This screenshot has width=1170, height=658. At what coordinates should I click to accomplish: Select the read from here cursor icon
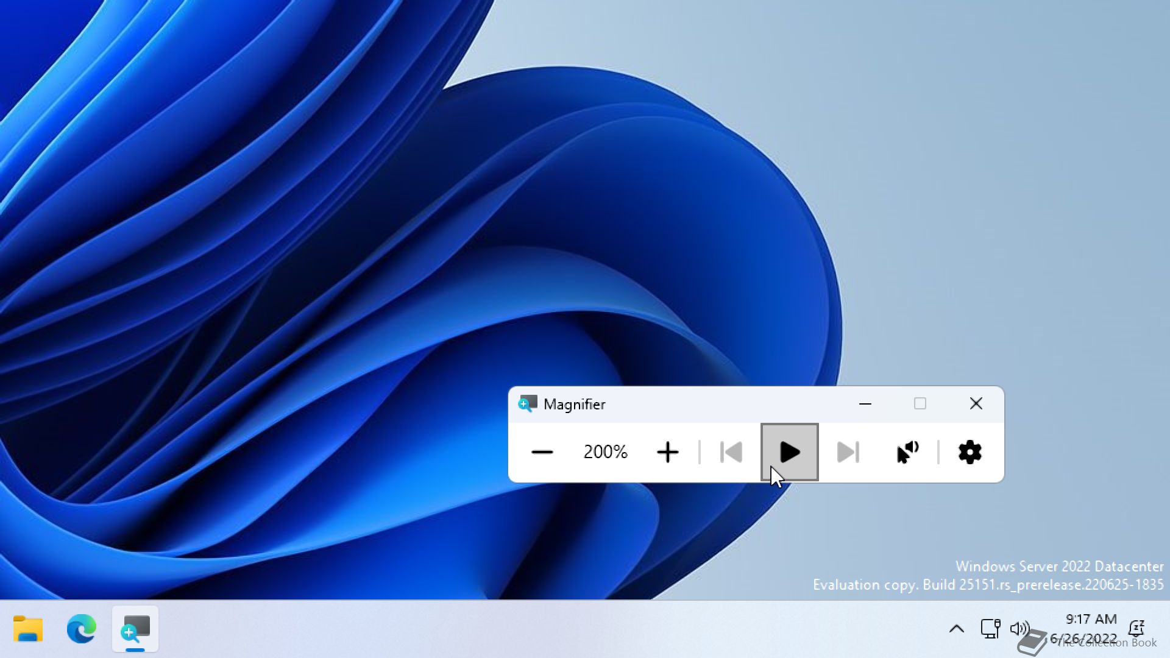(x=907, y=452)
